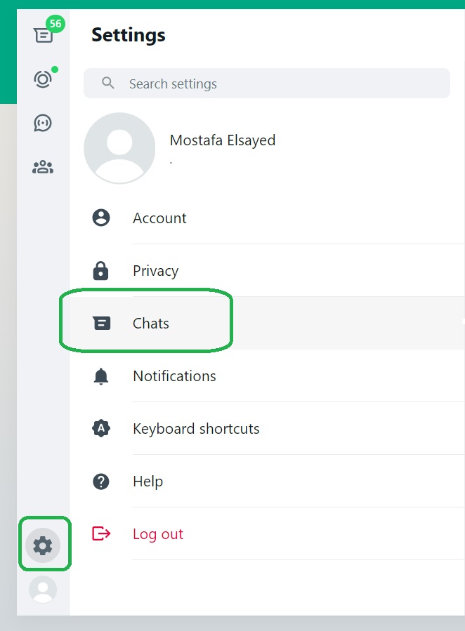
Task: Open the Status updates sidebar icon
Action: [x=43, y=79]
